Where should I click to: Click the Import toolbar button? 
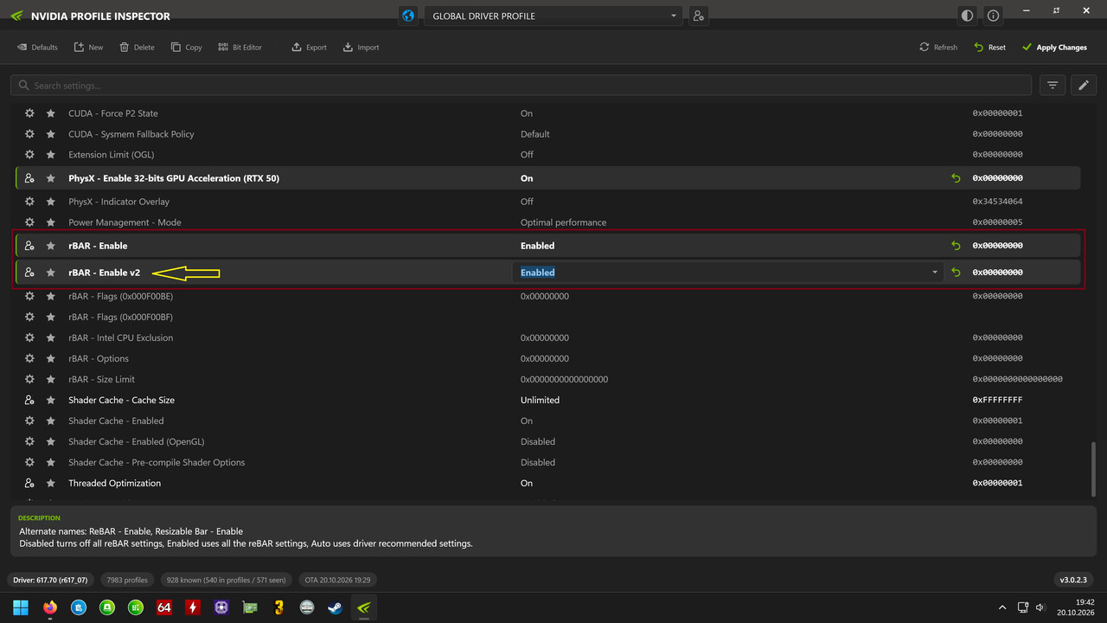coord(361,48)
